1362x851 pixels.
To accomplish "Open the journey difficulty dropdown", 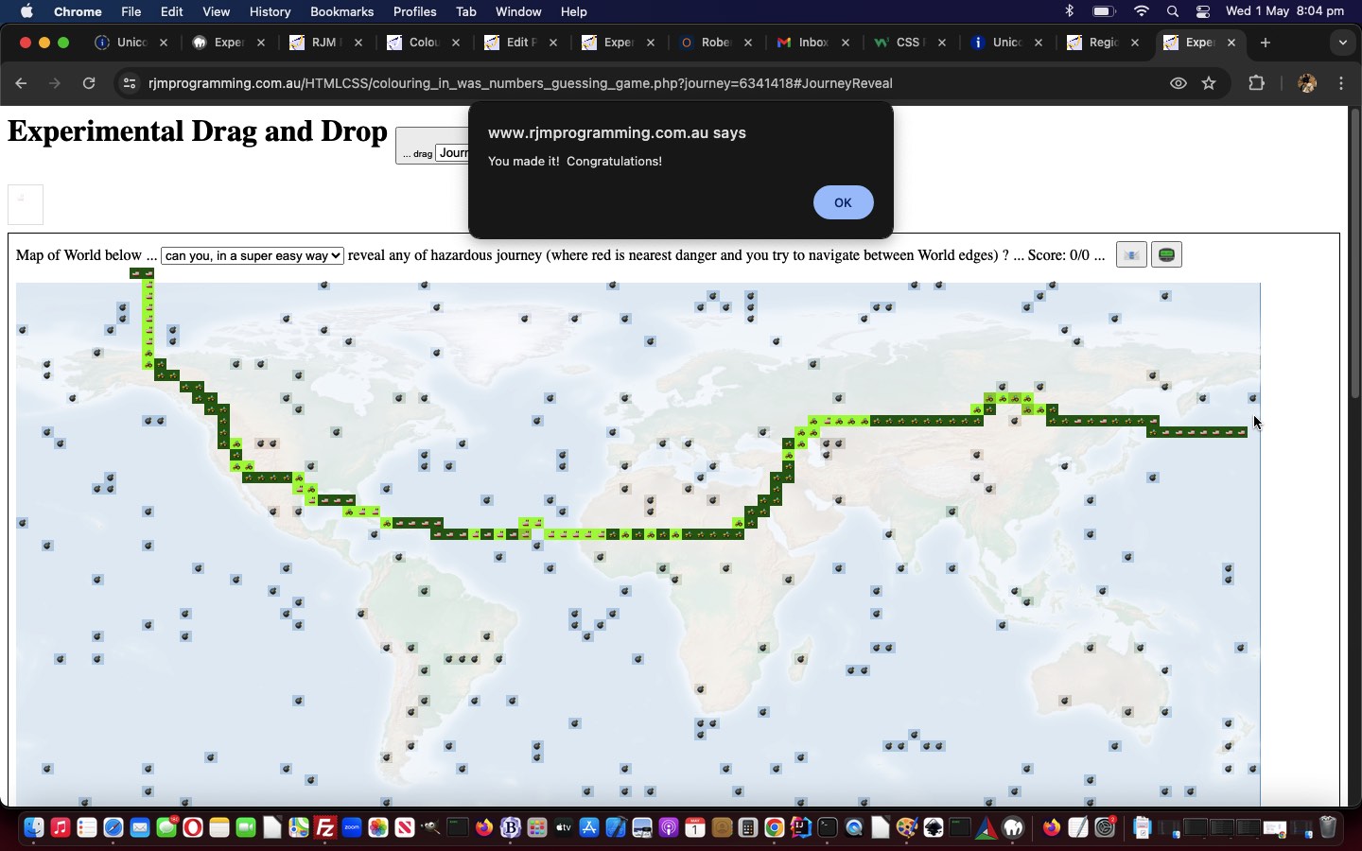I will [252, 256].
